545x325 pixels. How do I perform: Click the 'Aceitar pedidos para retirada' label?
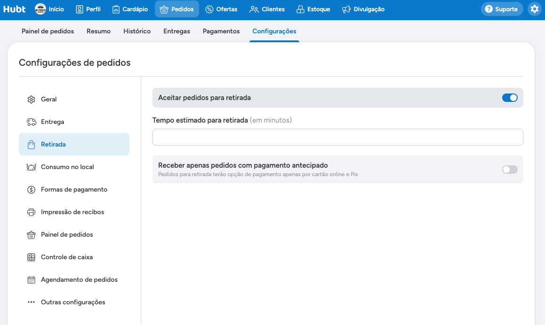[x=204, y=98]
